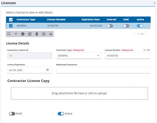Toggle Hold switch in GENERAL row

(x=126, y=26)
